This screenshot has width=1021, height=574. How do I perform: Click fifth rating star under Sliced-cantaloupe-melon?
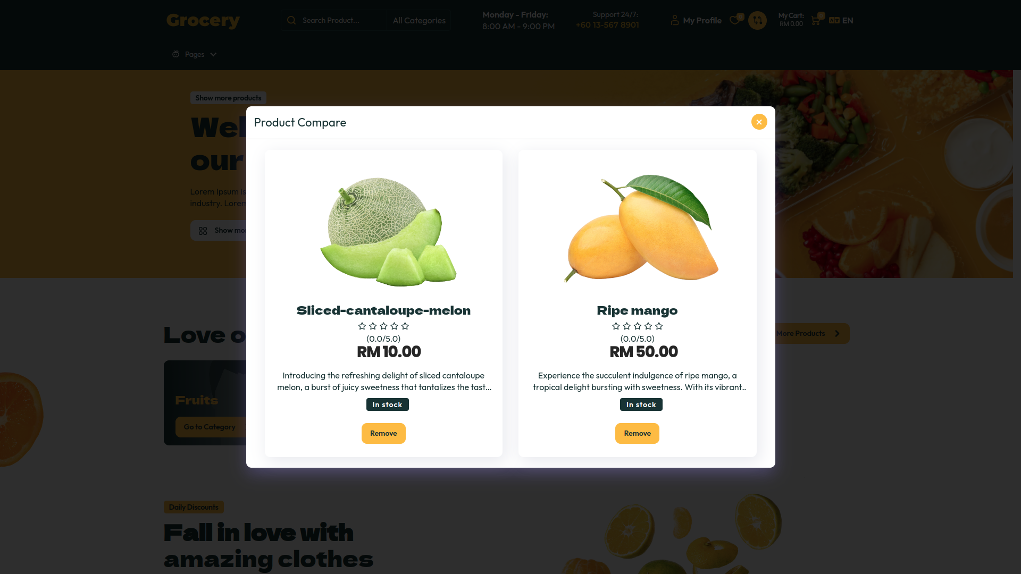click(405, 326)
